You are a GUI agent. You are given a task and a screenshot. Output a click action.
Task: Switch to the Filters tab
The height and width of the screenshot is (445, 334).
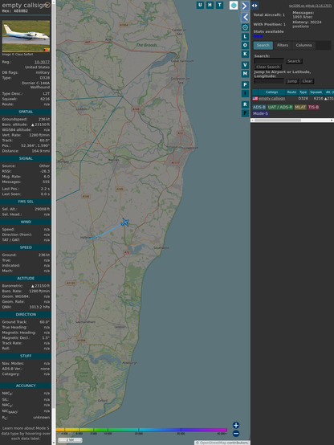point(283,45)
